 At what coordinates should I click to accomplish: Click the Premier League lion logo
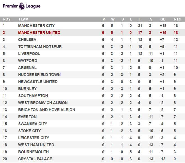tap(22, 6)
